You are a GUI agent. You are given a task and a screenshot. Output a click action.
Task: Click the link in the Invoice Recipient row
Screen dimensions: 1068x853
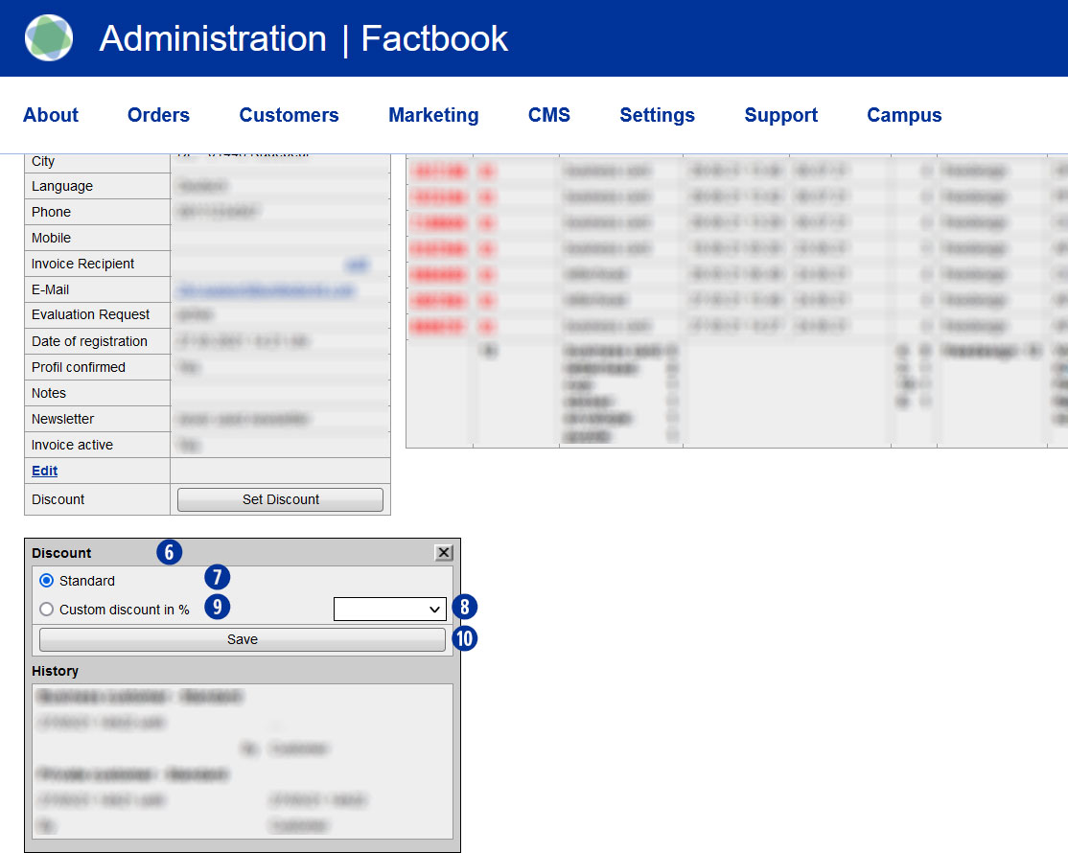pyautogui.click(x=357, y=264)
